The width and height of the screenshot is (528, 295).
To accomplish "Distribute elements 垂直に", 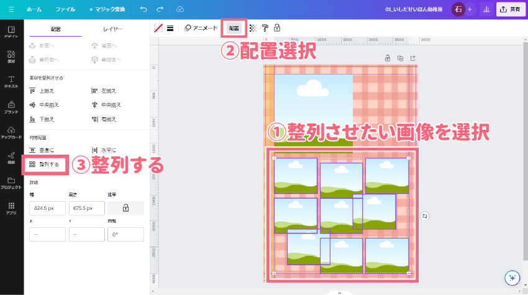I will [42, 150].
